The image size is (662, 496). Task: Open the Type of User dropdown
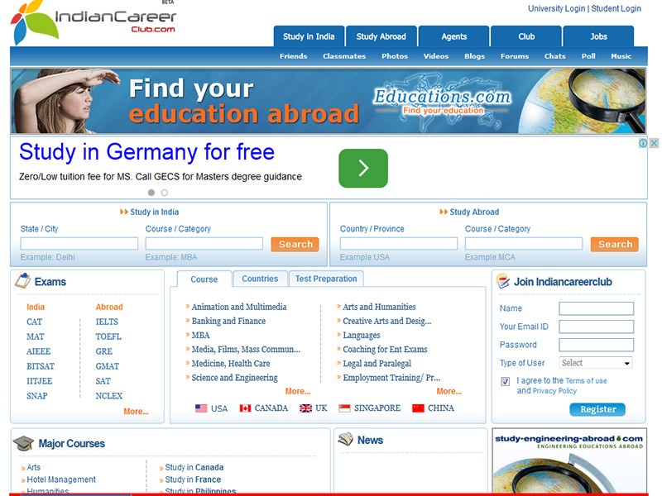pyautogui.click(x=596, y=363)
